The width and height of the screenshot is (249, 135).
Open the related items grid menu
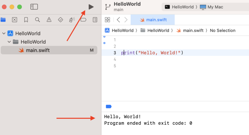click(107, 20)
